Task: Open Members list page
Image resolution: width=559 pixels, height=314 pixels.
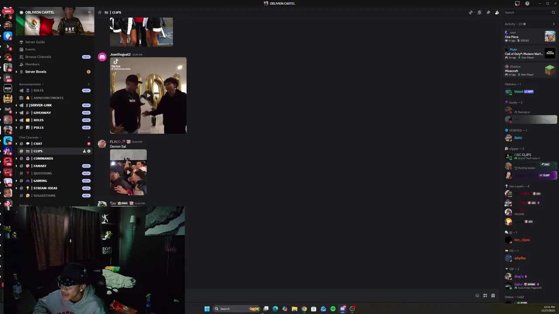Action: [x=32, y=64]
